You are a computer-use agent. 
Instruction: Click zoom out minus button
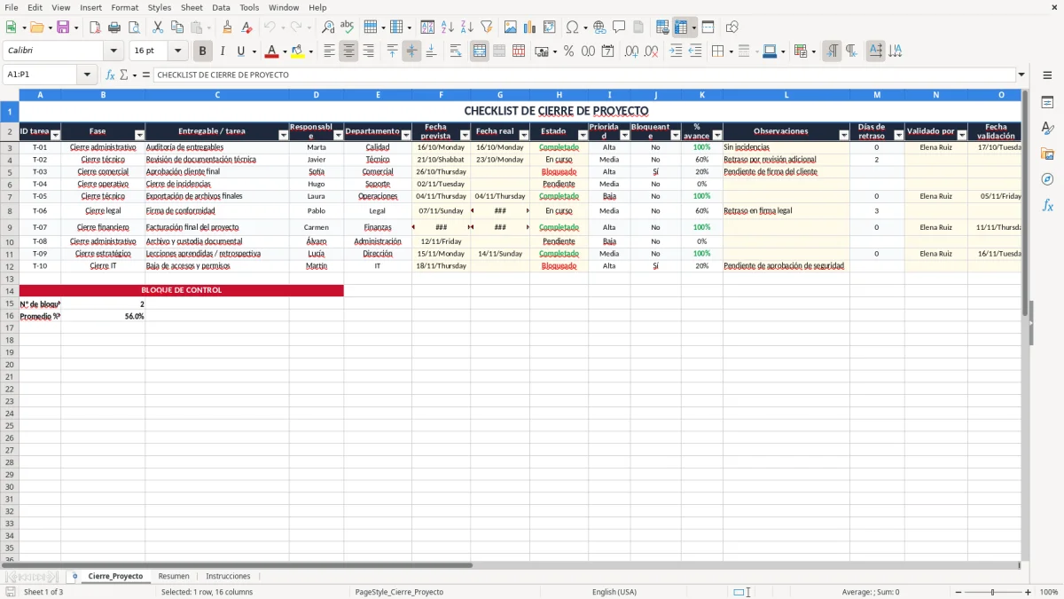tap(958, 592)
